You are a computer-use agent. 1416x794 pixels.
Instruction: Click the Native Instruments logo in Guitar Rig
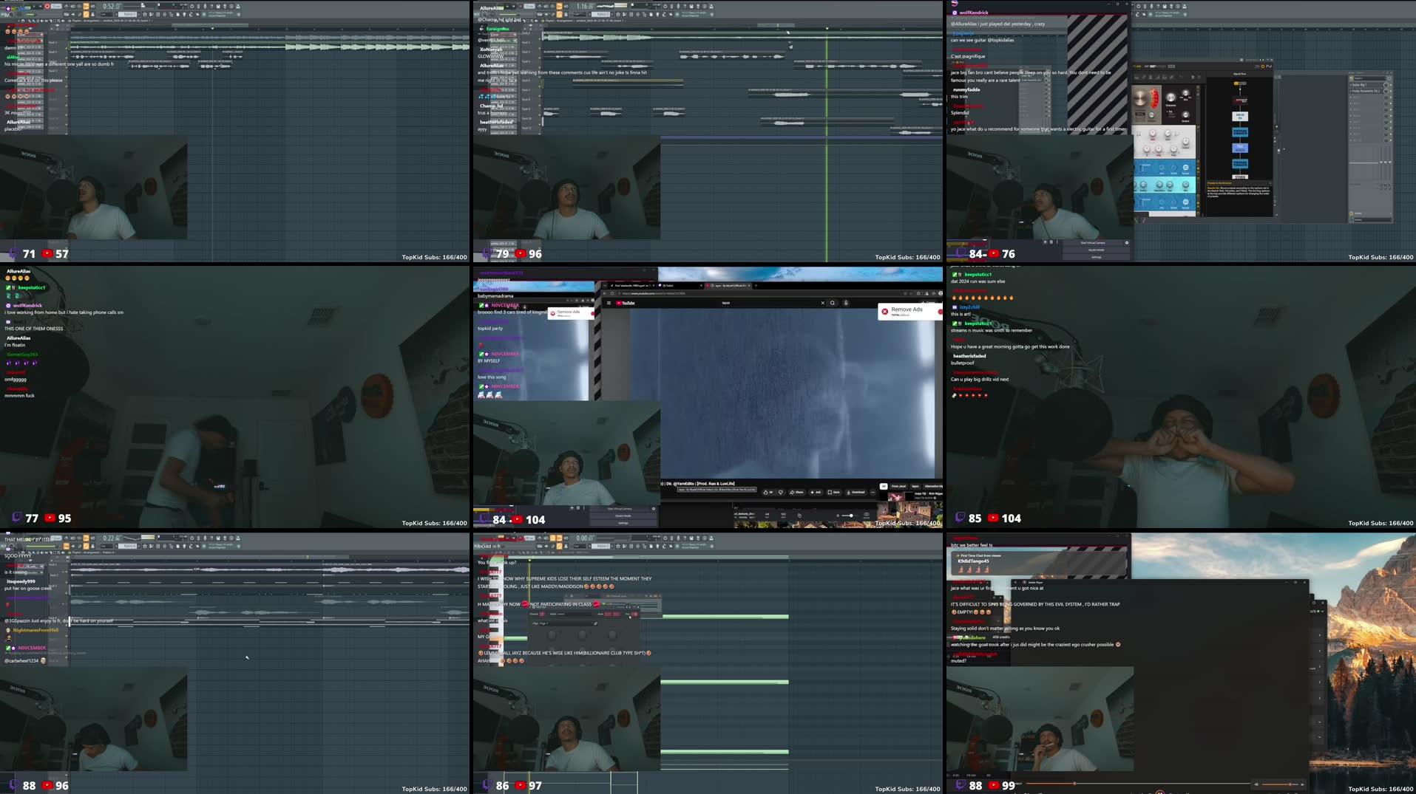(x=1269, y=66)
